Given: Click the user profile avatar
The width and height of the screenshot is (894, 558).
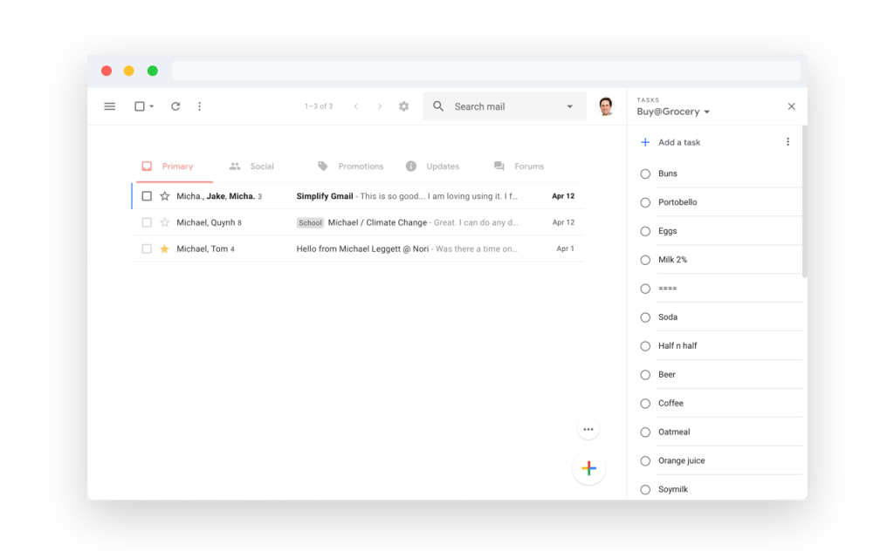Looking at the screenshot, I should 606,106.
